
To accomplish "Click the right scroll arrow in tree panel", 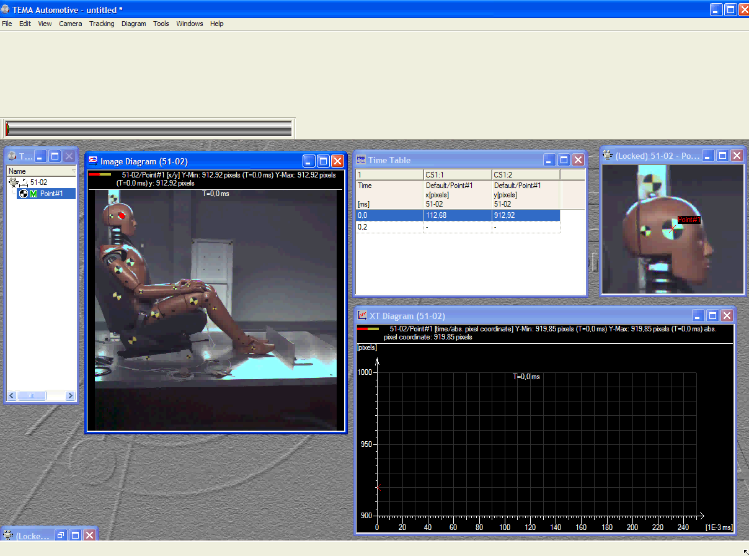I will click(x=70, y=395).
